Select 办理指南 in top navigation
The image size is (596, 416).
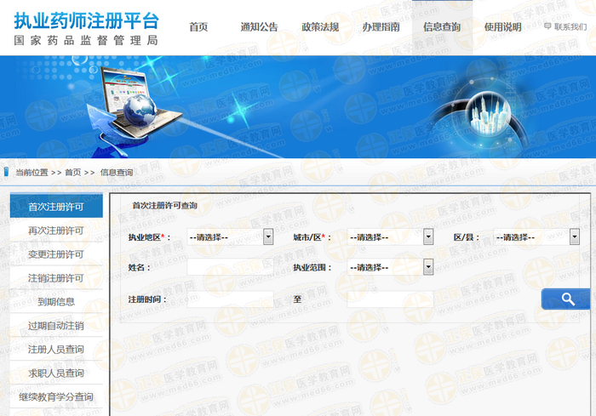381,27
